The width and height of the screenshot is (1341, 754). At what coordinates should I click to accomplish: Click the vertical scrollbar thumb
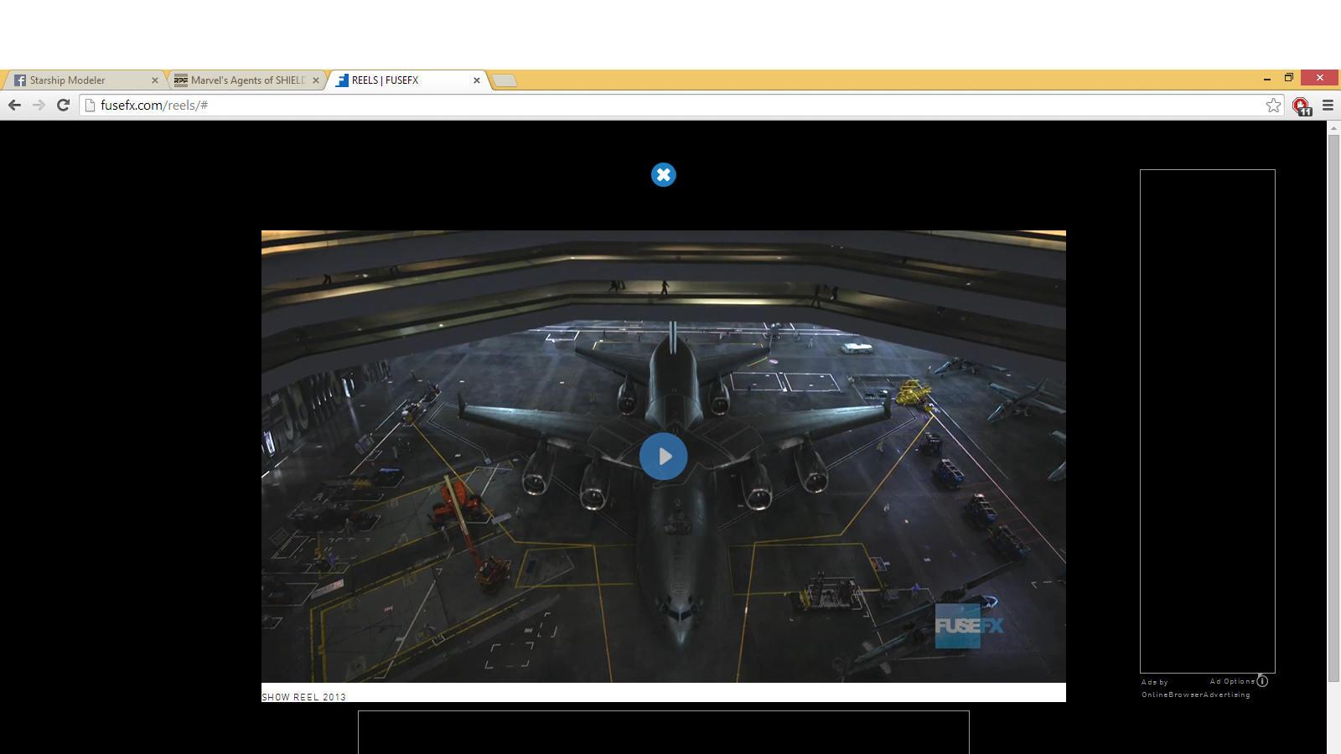[1333, 408]
